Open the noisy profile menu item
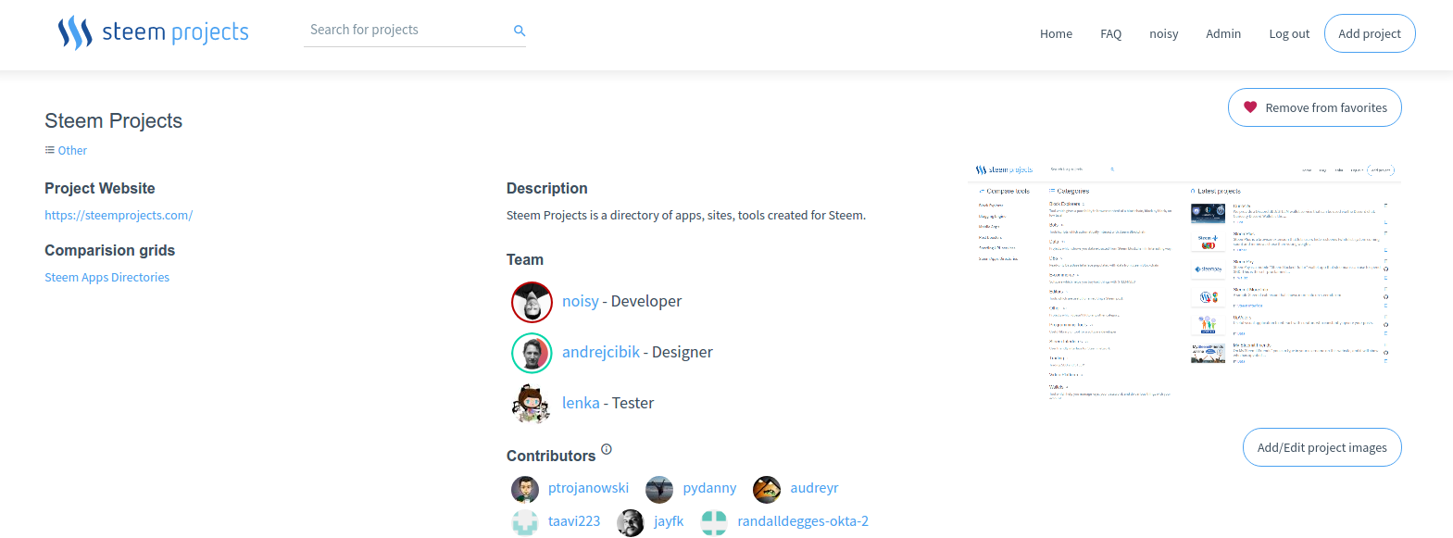The height and width of the screenshot is (538, 1453). tap(1164, 33)
